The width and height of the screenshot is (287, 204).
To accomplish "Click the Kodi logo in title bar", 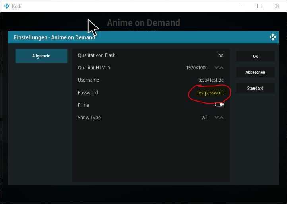I will coord(7,6).
